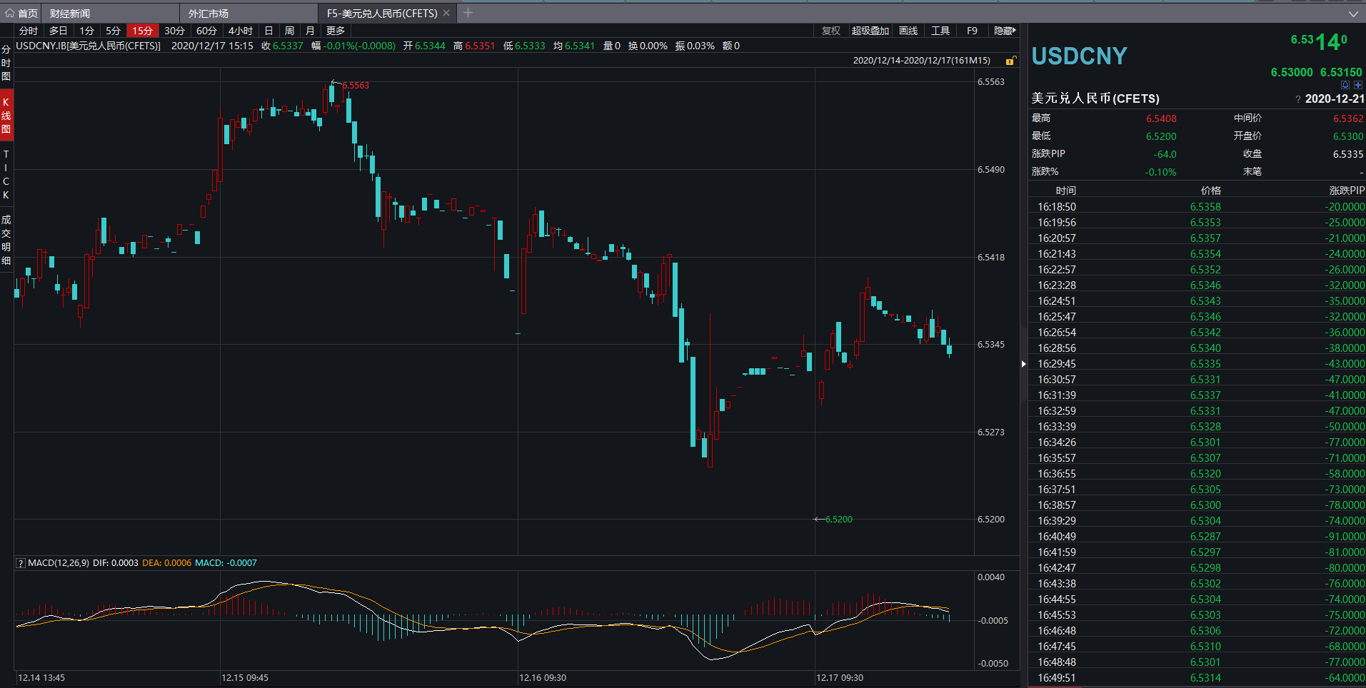This screenshot has height=688, width=1366.
Task: Close the F5-美元兑人民币(CFETS) tab
Action: click(x=446, y=13)
